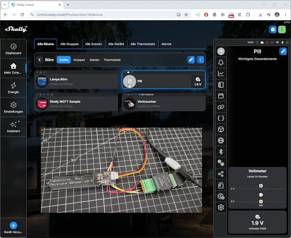
Task: Open the curly braces scripts icon
Action: click(221, 118)
